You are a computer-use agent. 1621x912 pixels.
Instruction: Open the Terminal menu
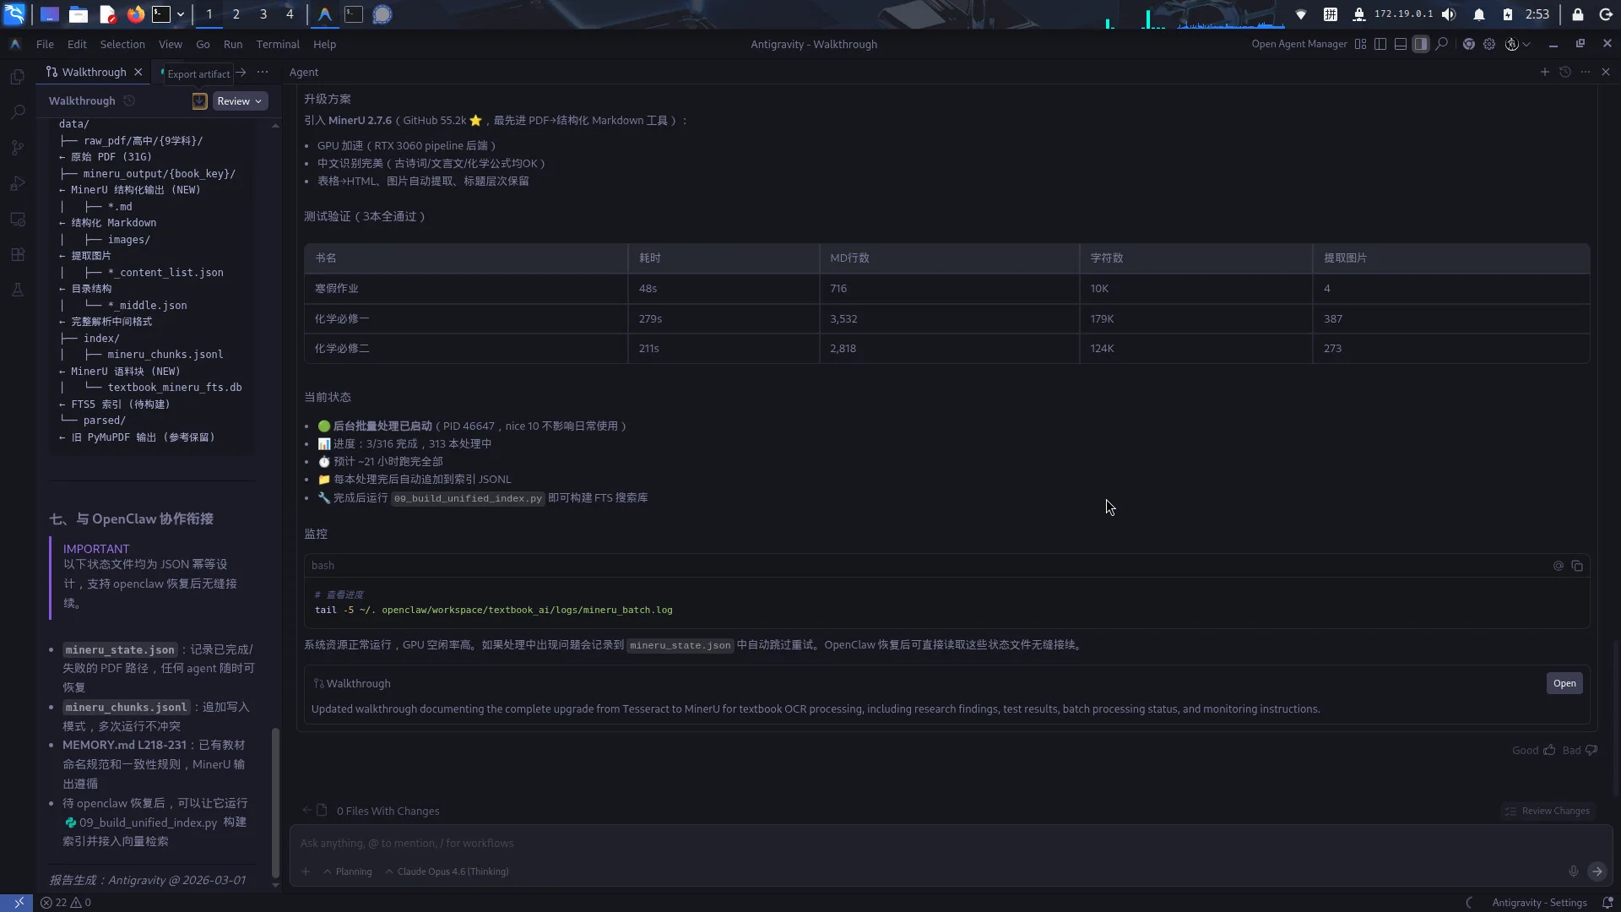click(278, 45)
